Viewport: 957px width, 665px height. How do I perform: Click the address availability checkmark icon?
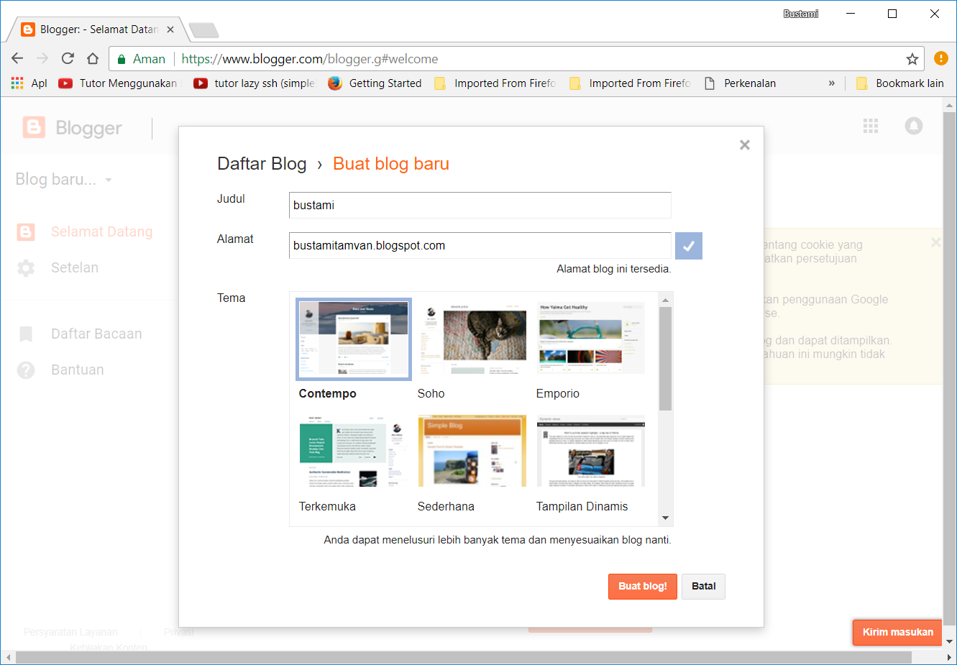click(x=689, y=246)
